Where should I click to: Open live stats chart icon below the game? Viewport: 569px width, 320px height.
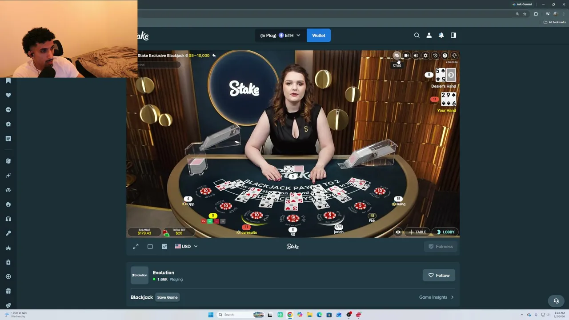click(164, 246)
